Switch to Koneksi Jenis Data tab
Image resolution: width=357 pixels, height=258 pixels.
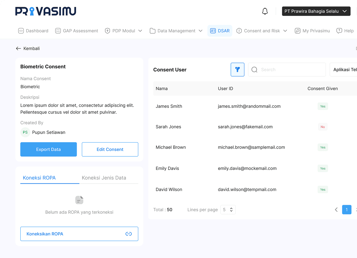click(x=104, y=178)
